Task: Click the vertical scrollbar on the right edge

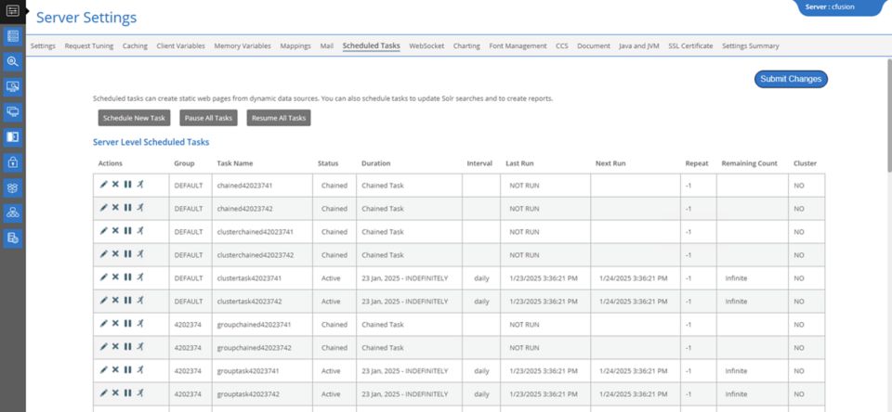Action: coord(887,139)
